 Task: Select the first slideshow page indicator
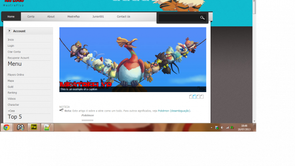point(191,97)
